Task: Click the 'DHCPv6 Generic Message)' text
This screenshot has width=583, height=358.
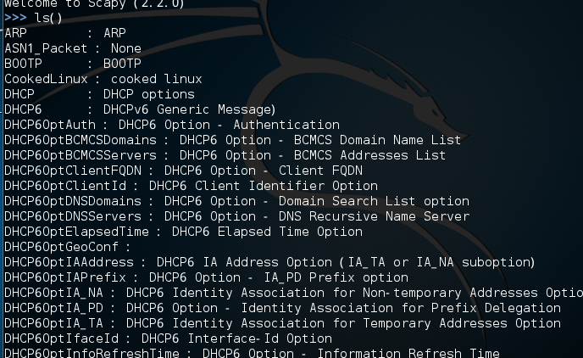Action: (x=189, y=109)
